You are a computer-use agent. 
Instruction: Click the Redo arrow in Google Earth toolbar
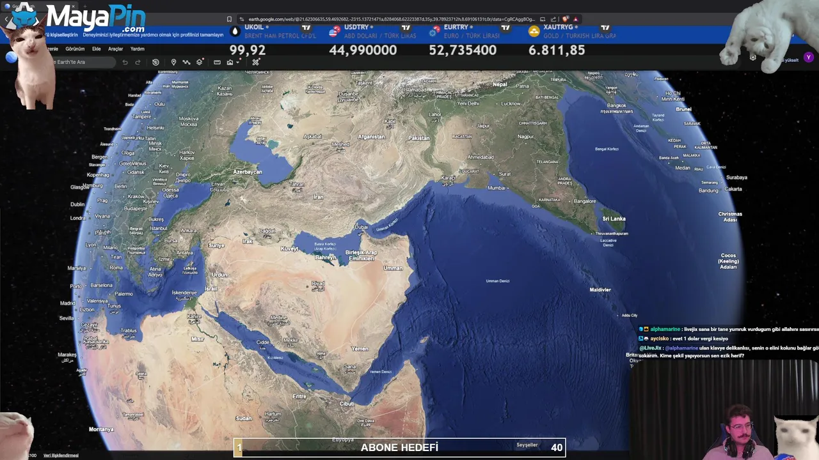(x=138, y=62)
